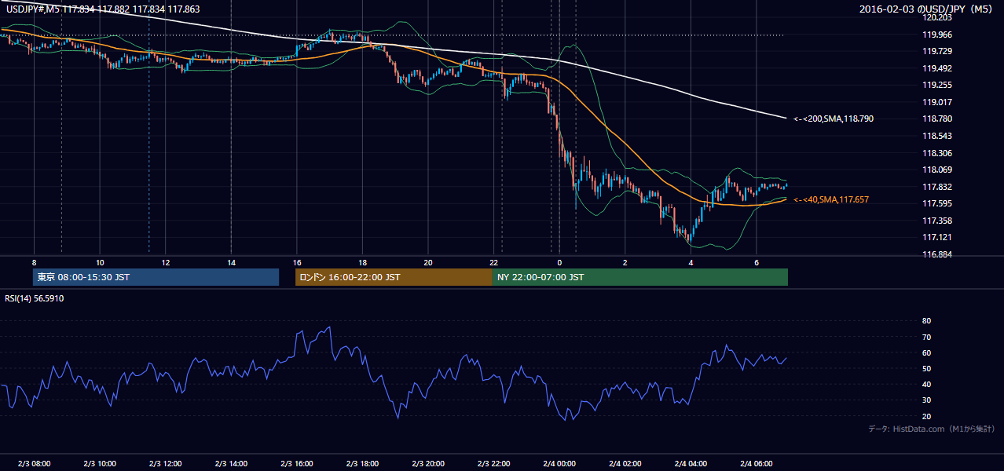The image size is (1004, 471).
Task: Click the RSI axis value 20
Action: pos(926,416)
